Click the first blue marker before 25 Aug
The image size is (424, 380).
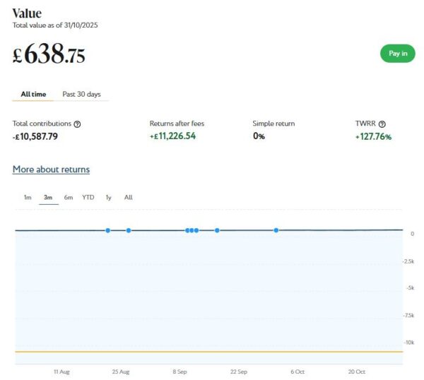click(107, 230)
